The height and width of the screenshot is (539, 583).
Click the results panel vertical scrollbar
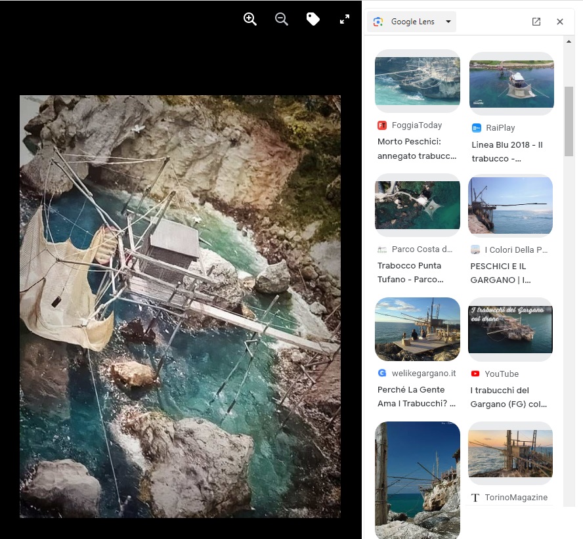pyautogui.click(x=569, y=121)
